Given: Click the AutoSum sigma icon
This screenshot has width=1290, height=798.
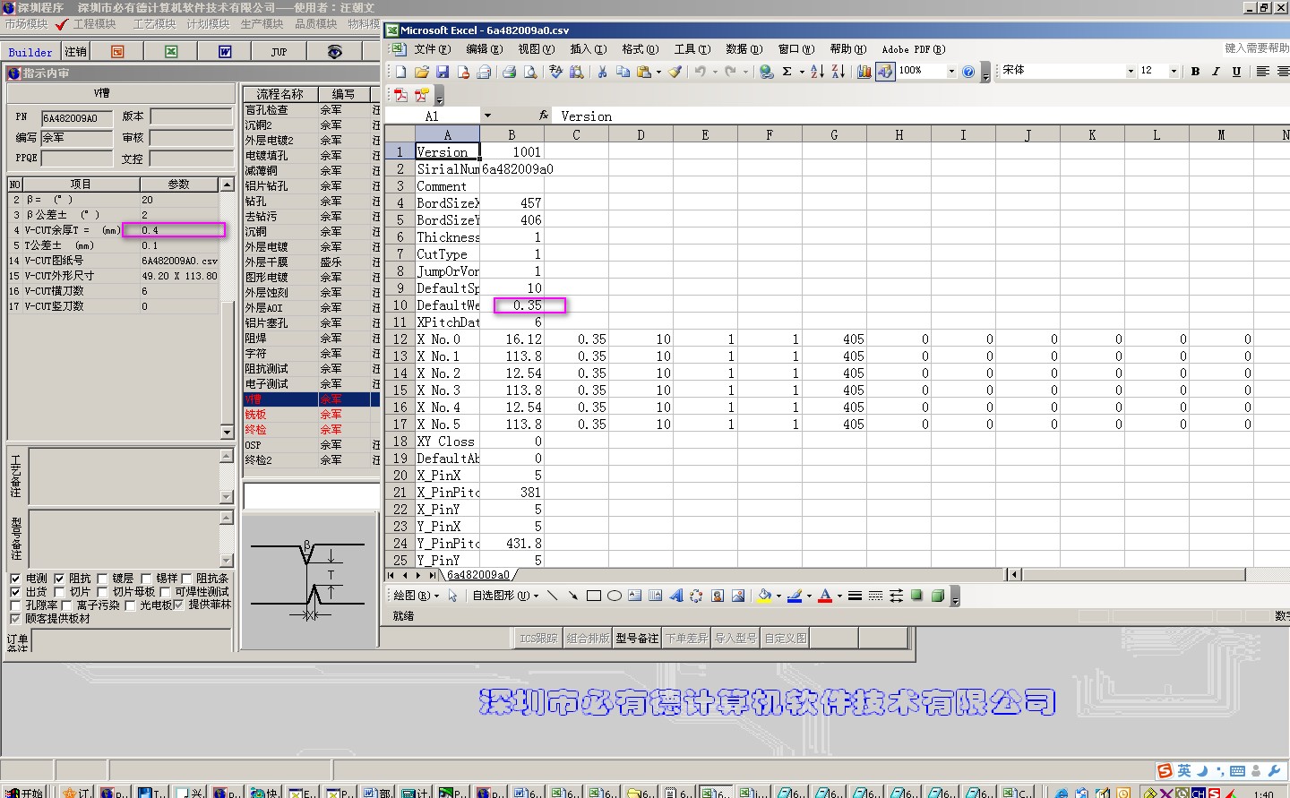Looking at the screenshot, I should [x=787, y=72].
